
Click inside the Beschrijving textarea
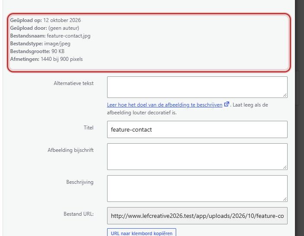197,189
